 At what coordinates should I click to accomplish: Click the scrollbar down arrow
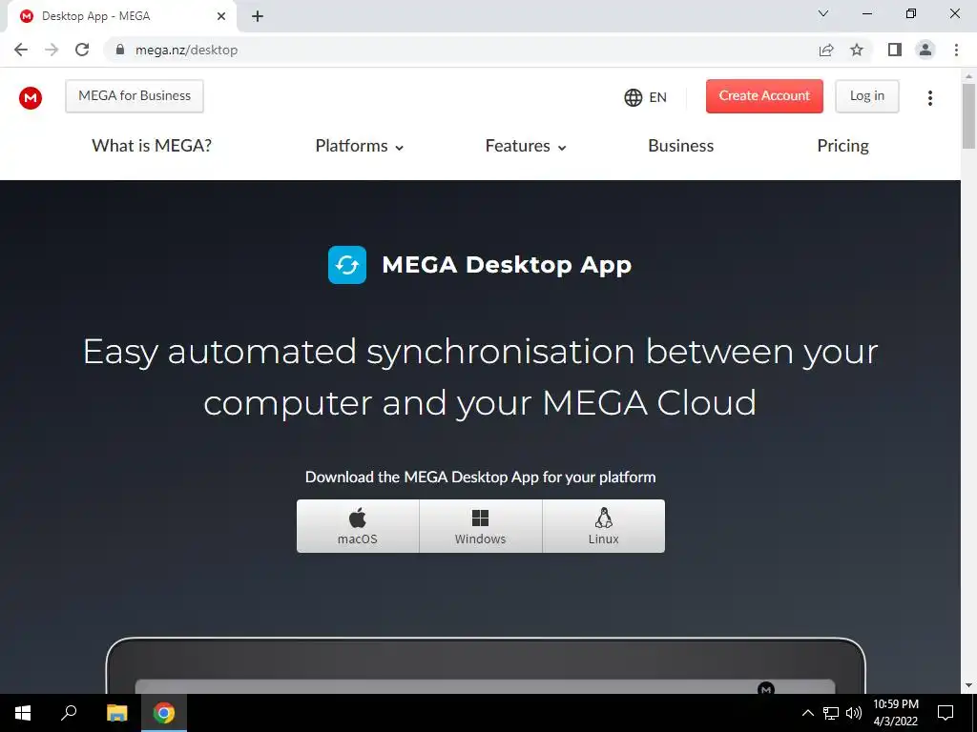[x=968, y=685]
